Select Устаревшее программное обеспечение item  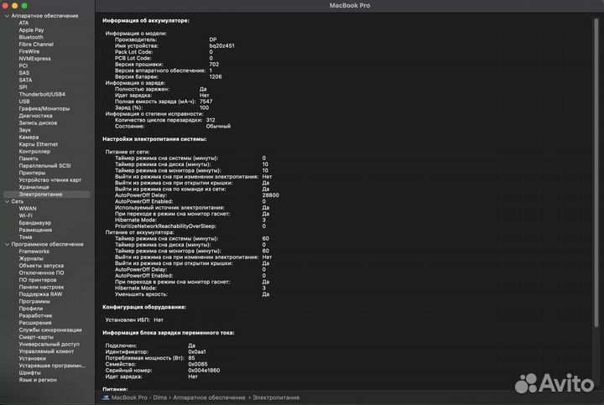(52, 366)
